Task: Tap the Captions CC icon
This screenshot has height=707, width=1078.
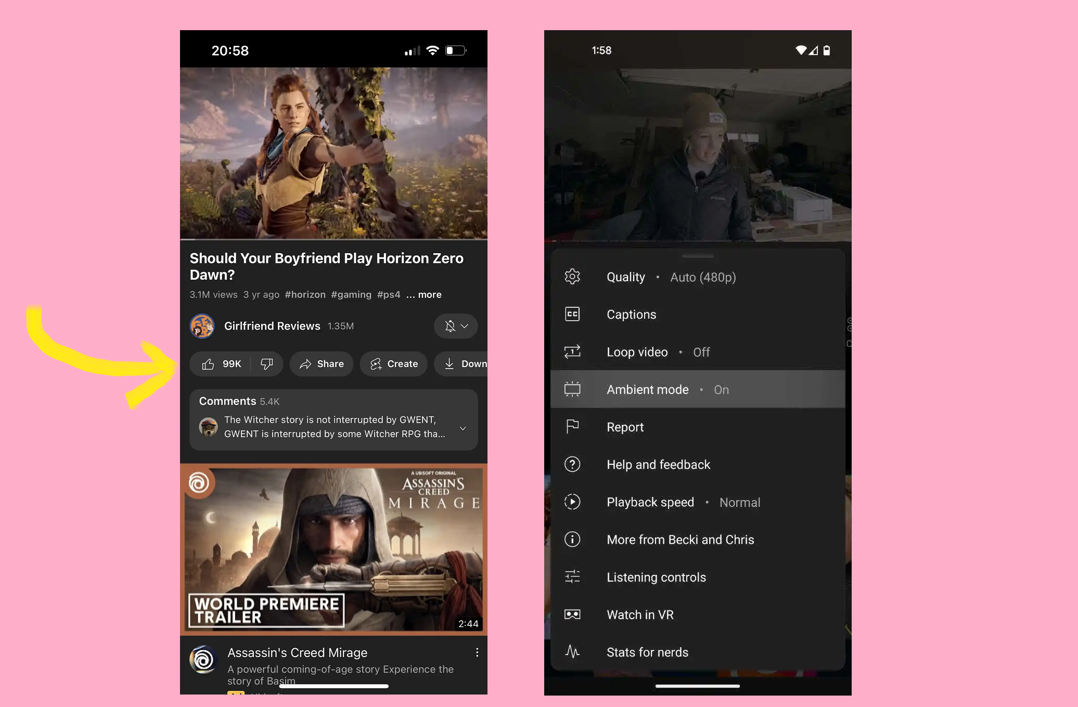Action: (572, 314)
